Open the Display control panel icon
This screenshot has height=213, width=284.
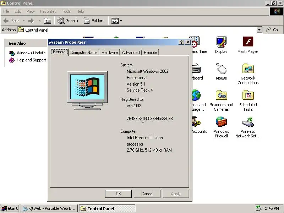pyautogui.click(x=221, y=45)
